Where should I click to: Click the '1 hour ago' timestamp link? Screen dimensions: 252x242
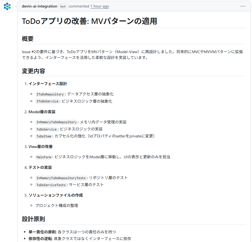click(100, 6)
